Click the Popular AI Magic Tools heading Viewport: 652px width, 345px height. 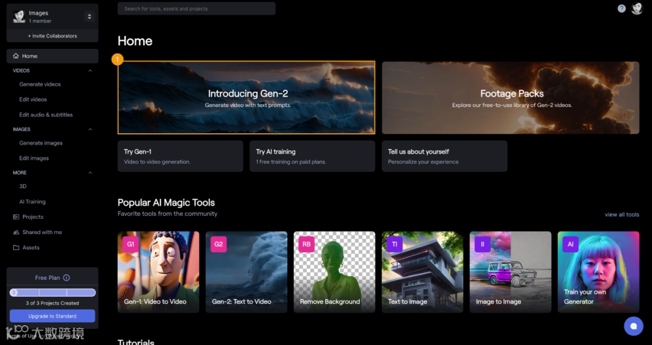(x=167, y=203)
